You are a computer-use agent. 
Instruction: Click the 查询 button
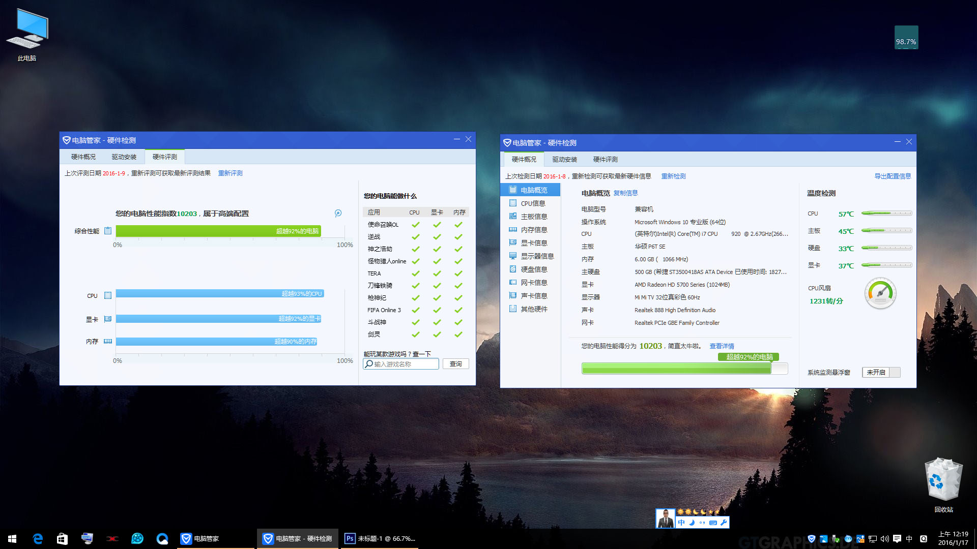tap(456, 363)
